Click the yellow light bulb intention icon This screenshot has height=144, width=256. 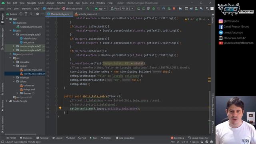(60, 108)
